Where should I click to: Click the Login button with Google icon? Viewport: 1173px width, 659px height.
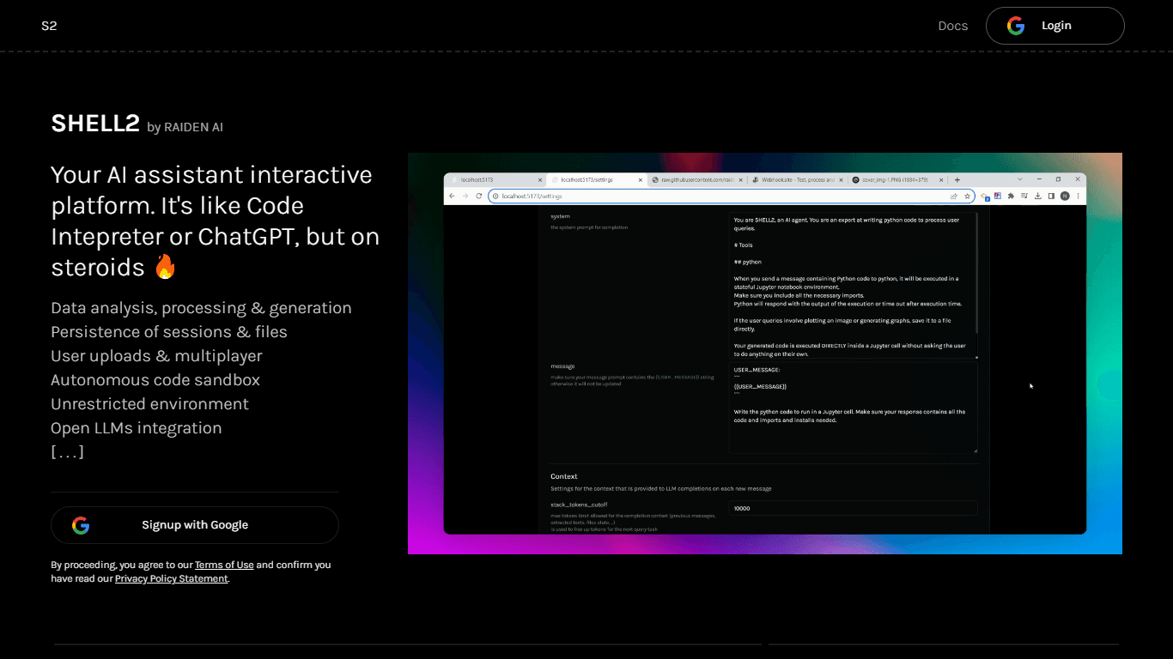[x=1054, y=26]
